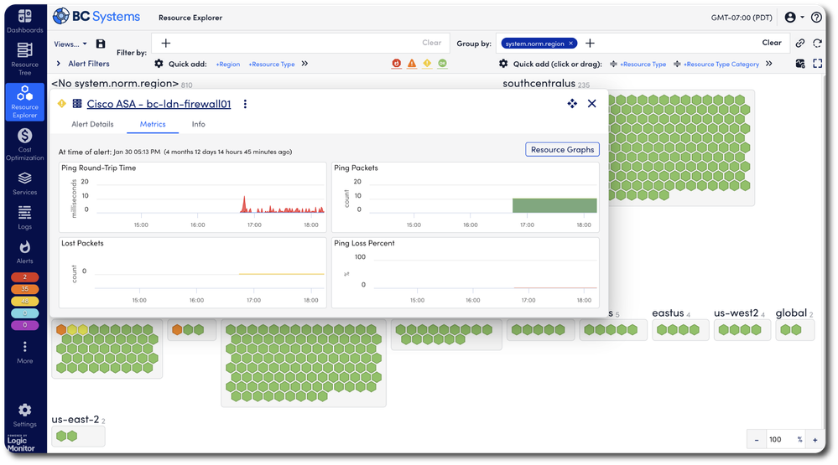Toggle the error alert severity filter
838x465 pixels.
click(412, 64)
